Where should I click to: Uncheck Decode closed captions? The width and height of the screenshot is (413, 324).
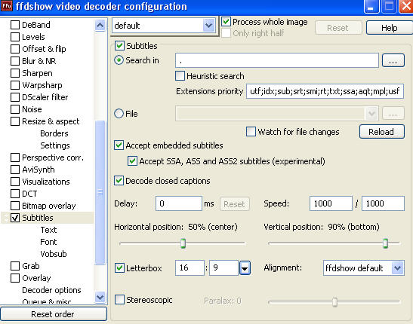pyautogui.click(x=119, y=181)
